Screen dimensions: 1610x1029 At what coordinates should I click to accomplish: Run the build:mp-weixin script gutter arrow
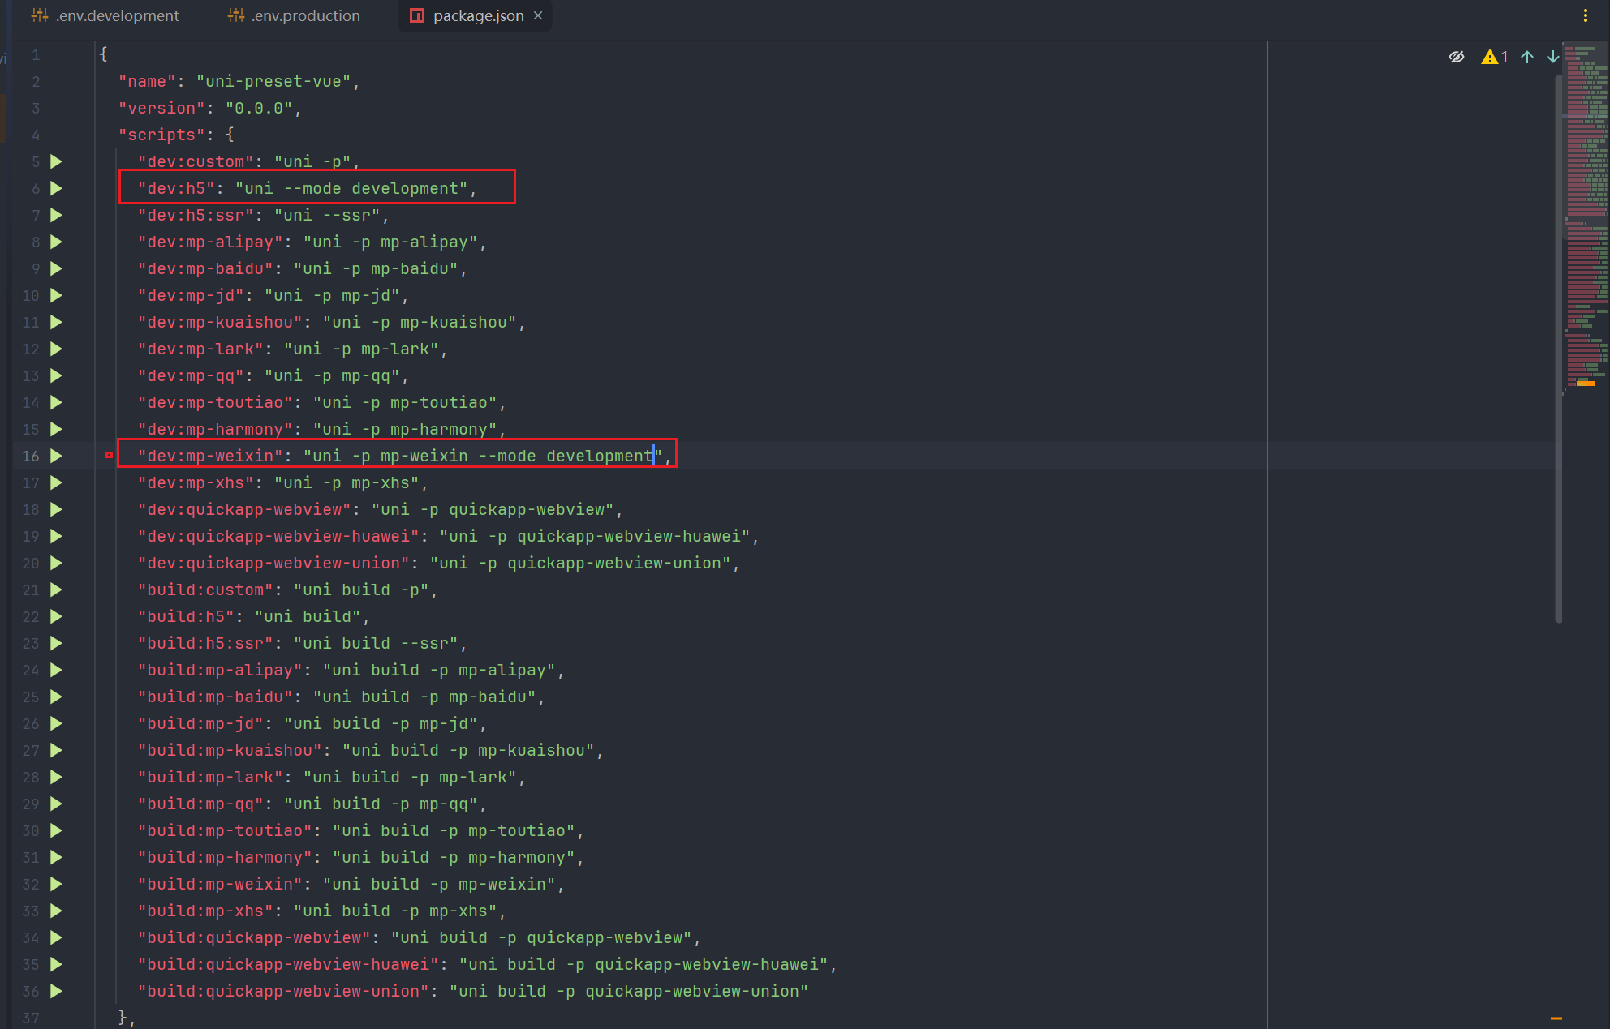56,884
